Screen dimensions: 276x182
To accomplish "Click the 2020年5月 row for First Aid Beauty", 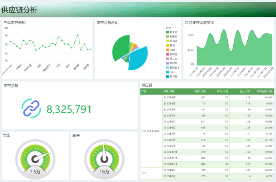I will click(x=170, y=121).
